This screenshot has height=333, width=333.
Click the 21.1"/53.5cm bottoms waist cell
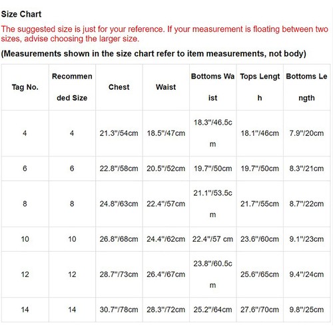point(213,204)
